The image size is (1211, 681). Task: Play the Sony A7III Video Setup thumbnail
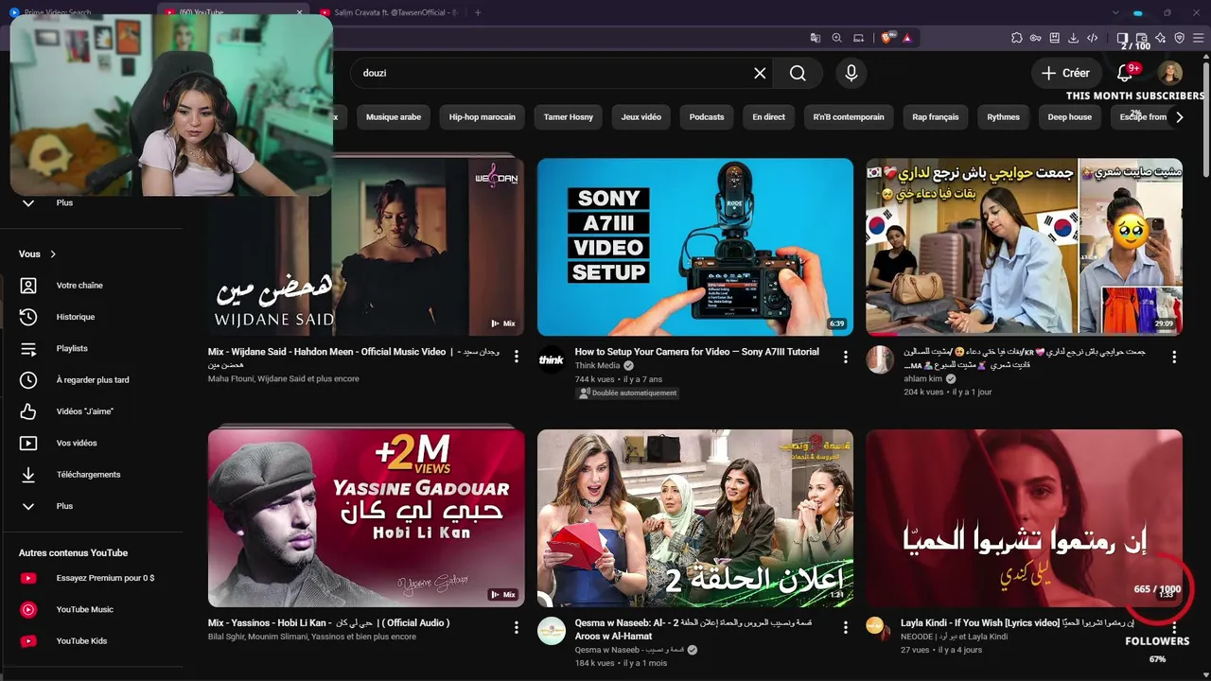click(695, 247)
